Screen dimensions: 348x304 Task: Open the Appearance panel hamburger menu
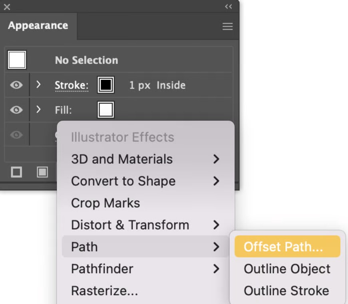tap(227, 26)
